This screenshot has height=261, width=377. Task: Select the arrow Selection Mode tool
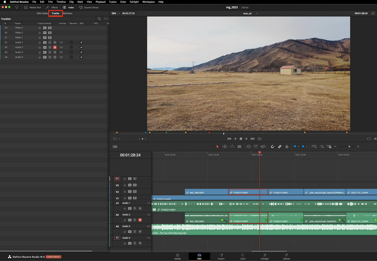tap(217, 146)
